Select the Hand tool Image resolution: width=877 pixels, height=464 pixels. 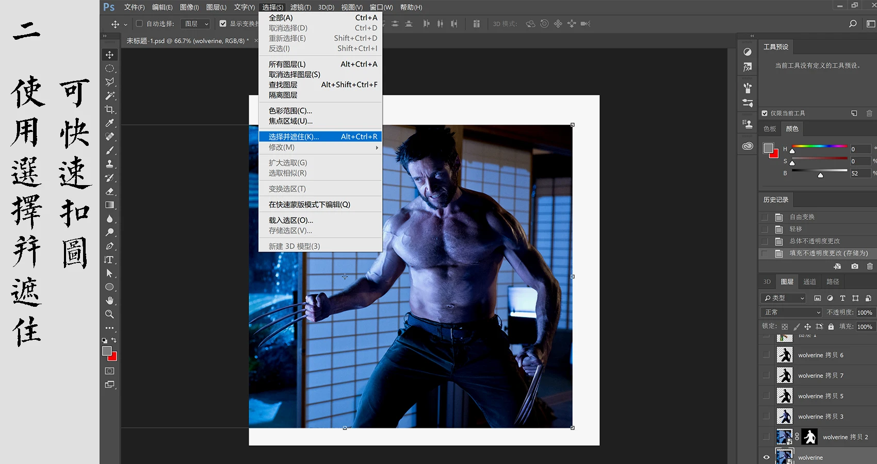(x=109, y=301)
